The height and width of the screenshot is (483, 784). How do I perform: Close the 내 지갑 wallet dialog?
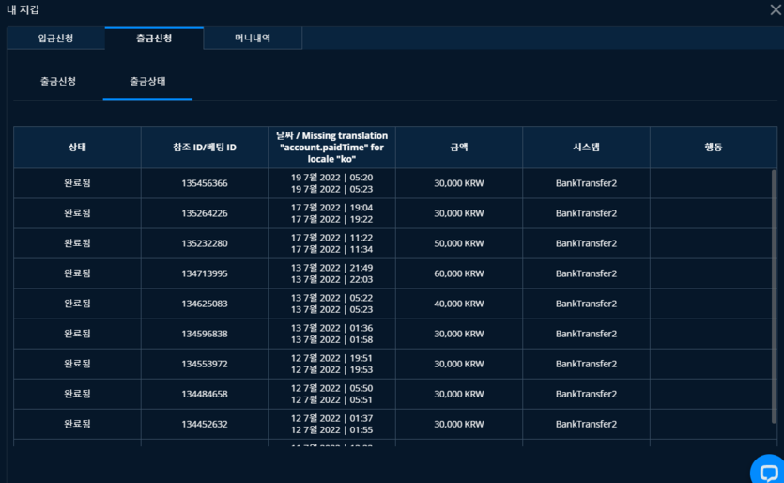pyautogui.click(x=776, y=9)
